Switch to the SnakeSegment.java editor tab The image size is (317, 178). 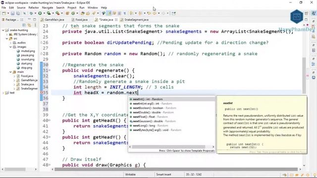pos(134,20)
